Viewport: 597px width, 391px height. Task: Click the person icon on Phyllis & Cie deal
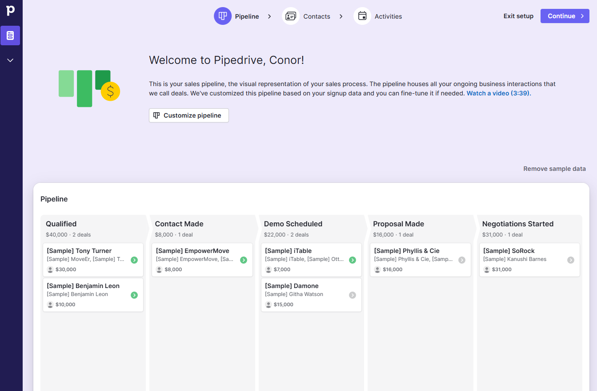pyautogui.click(x=377, y=269)
